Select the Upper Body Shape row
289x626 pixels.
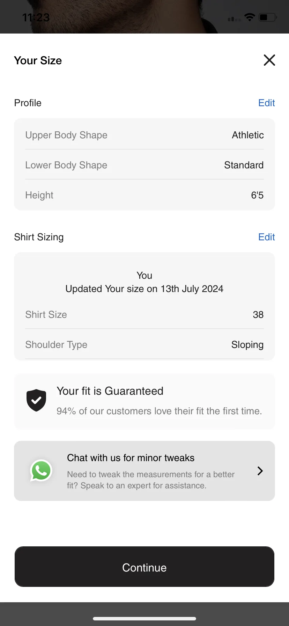144,135
